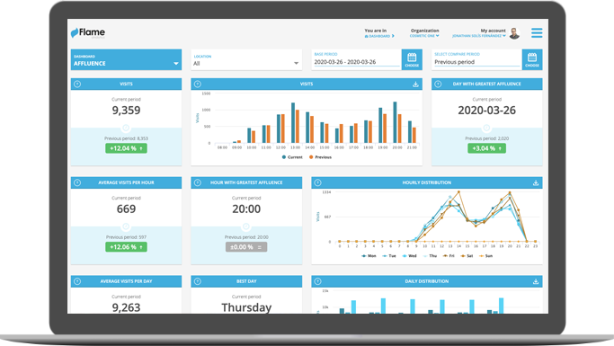Image resolution: width=614 pixels, height=346 pixels.
Task: Click the 13:00 bar in Visits chart
Action: point(293,123)
